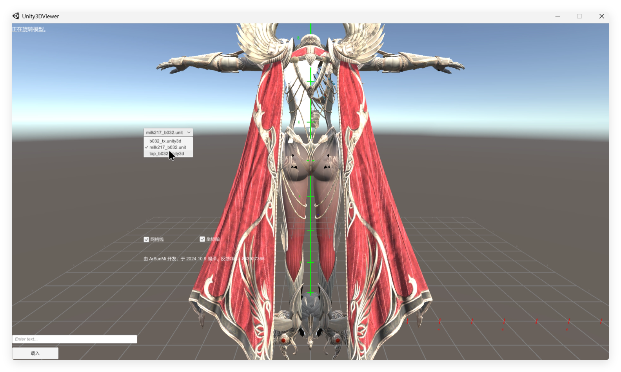Screen dimensions: 621x372
Task: Click the 正在旋转模型 status message
Action: [29, 29]
